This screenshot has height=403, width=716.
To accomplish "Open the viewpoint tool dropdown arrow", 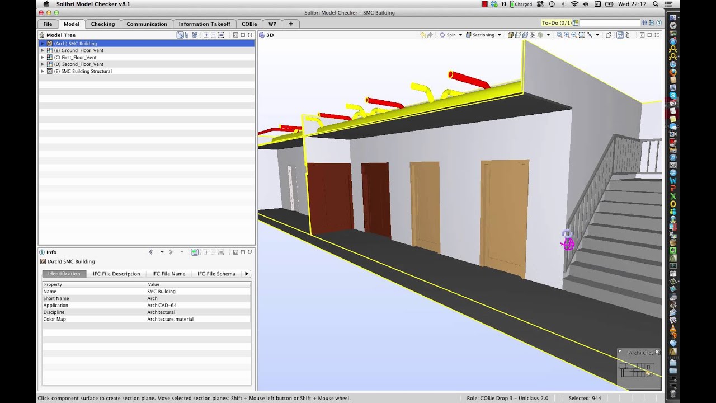I will click(597, 35).
